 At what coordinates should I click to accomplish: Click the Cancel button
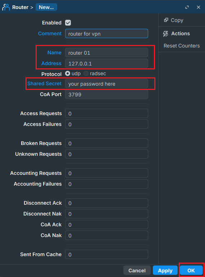click(137, 271)
